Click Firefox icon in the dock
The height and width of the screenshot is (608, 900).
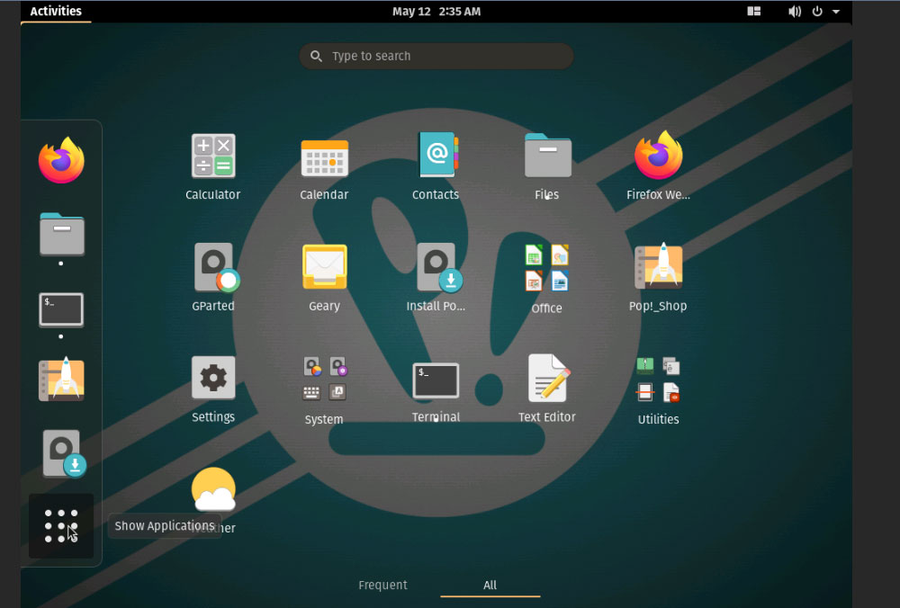pos(61,160)
